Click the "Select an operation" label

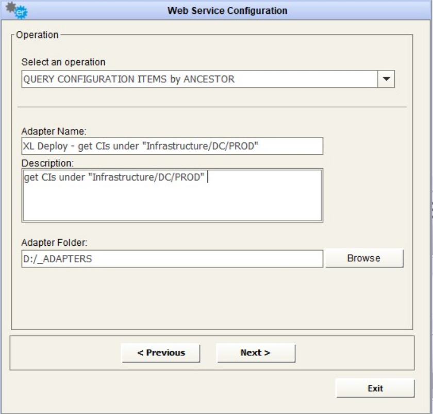coord(63,62)
